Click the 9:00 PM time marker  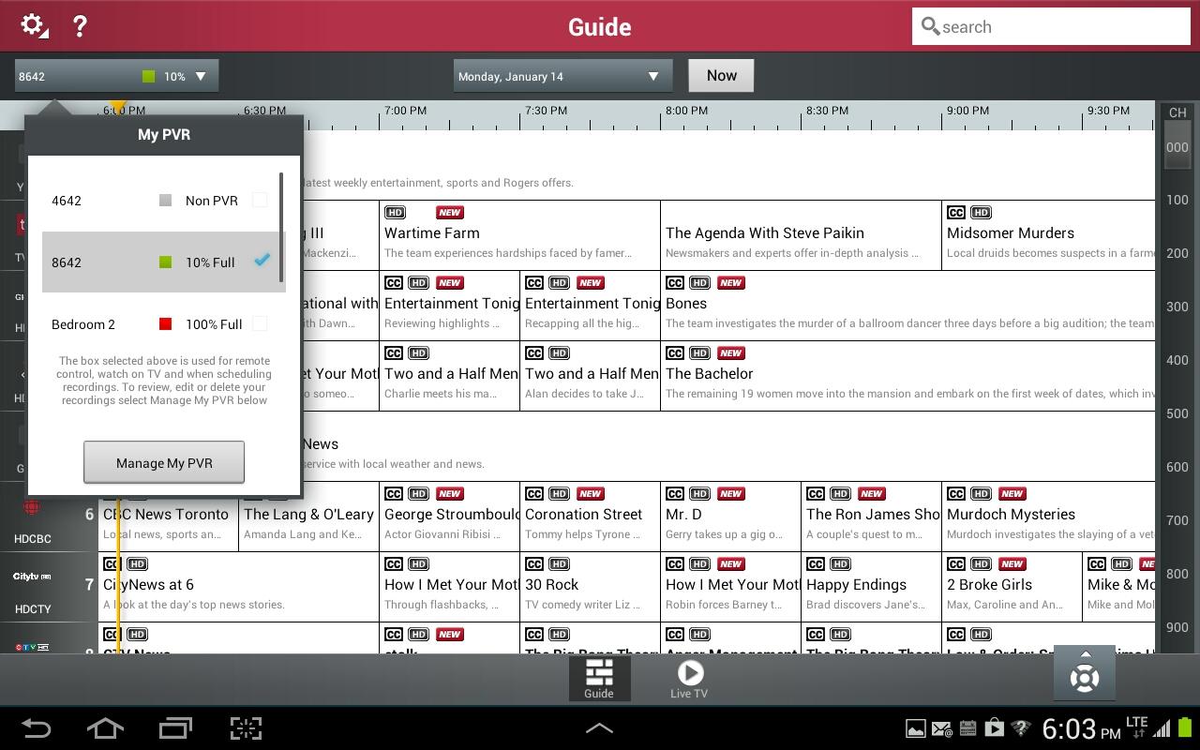tap(967, 111)
